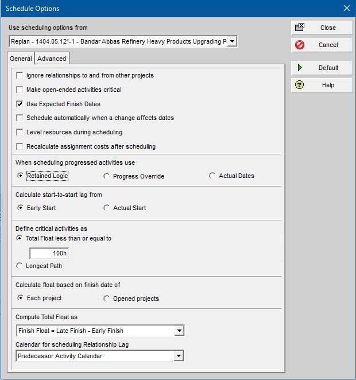Enable Level resources during scheduling
Viewport: 356px width, 380px height.
(x=21, y=132)
